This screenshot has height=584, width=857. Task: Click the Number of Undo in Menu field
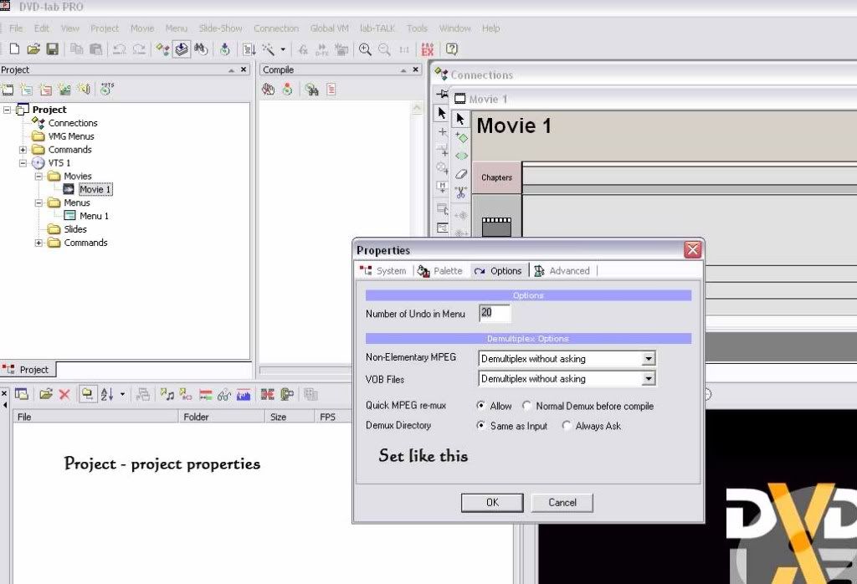click(x=495, y=313)
